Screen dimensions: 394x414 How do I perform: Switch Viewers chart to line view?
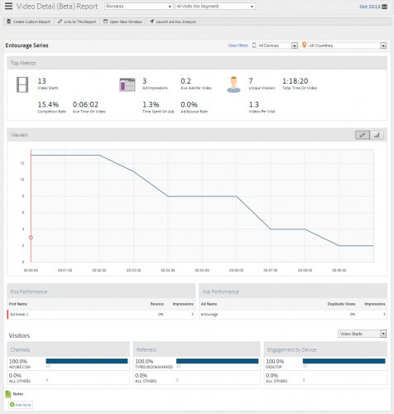tap(363, 135)
